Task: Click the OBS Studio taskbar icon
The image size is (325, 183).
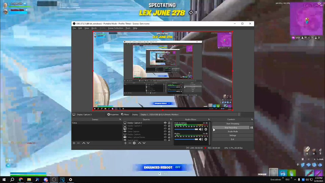Action: 54,179
